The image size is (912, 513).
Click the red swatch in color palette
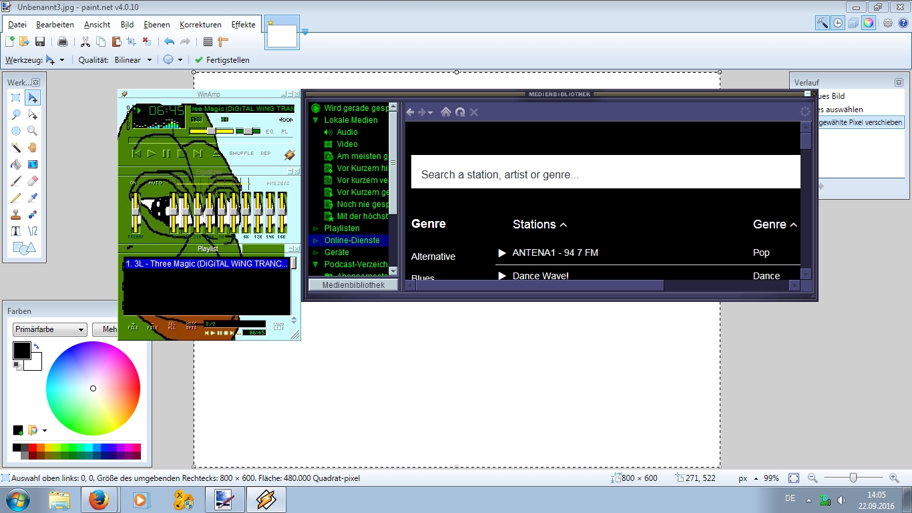pyautogui.click(x=33, y=448)
